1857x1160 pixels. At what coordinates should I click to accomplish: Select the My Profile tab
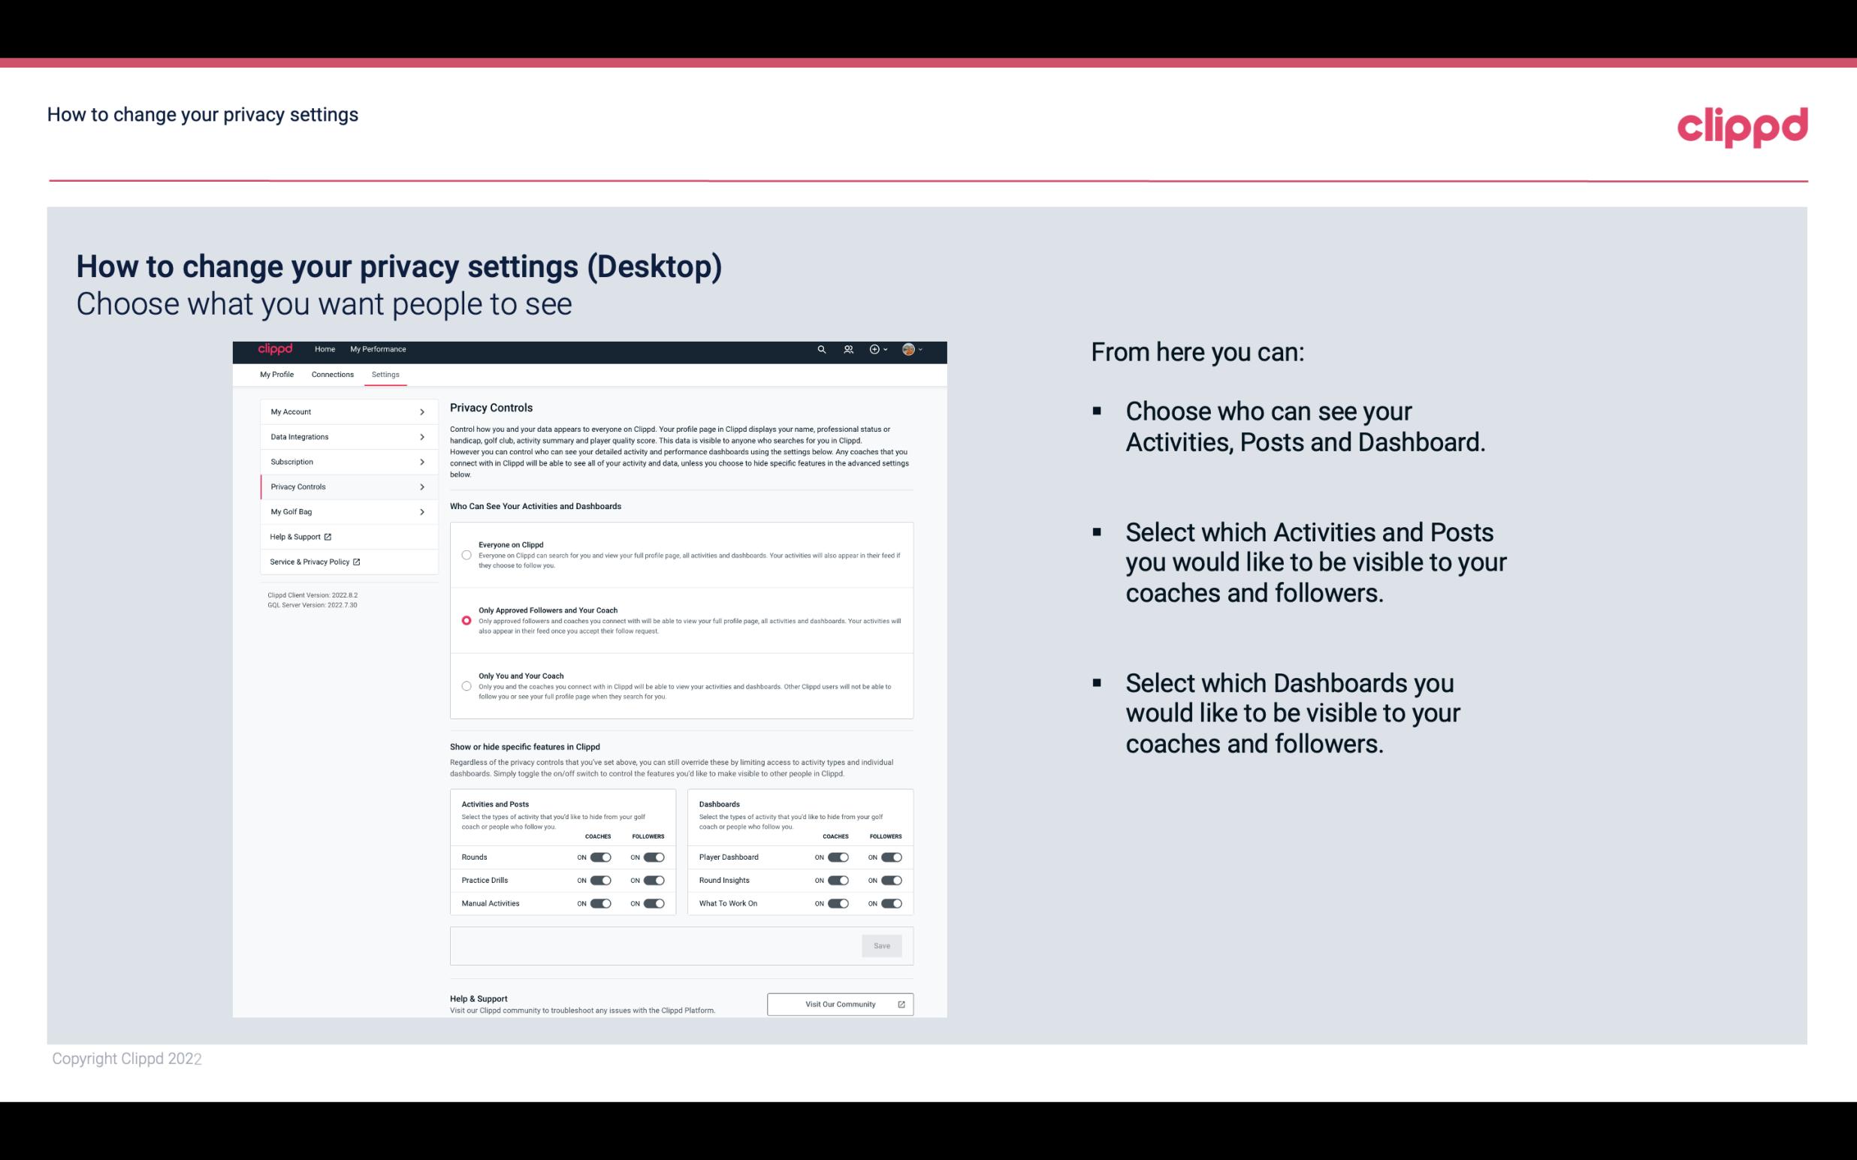point(276,374)
